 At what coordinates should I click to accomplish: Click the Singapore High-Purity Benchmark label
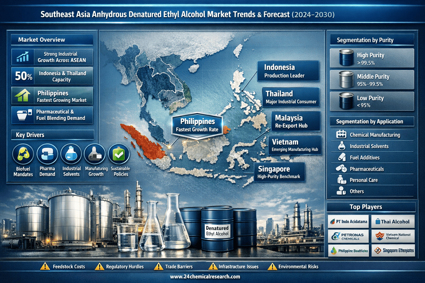279,172
